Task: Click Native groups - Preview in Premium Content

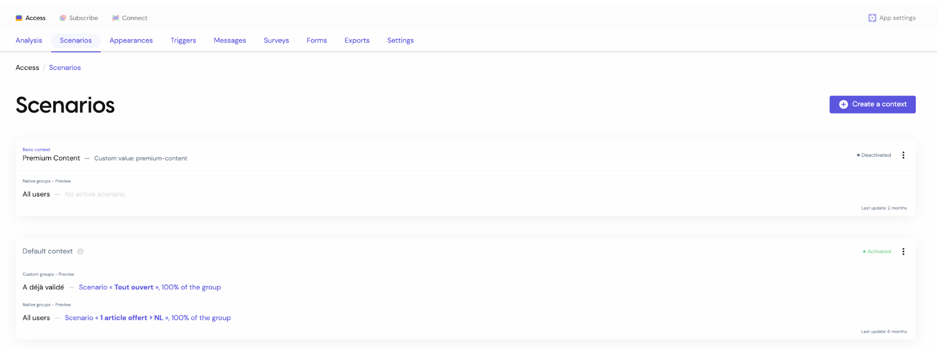Action: click(47, 181)
